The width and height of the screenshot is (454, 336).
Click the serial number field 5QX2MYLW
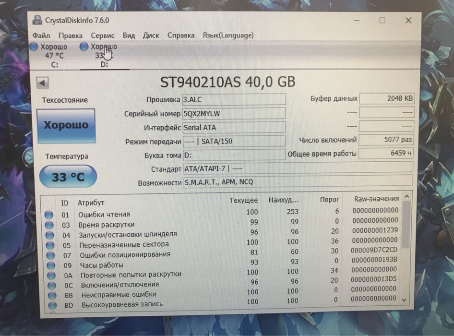234,113
